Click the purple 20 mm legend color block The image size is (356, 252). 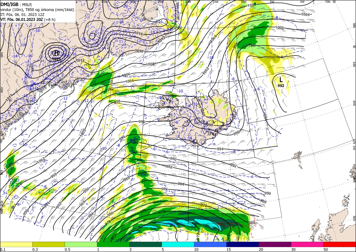[x=275, y=244]
